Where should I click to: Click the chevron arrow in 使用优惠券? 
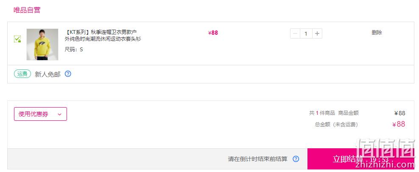[x=59, y=114]
